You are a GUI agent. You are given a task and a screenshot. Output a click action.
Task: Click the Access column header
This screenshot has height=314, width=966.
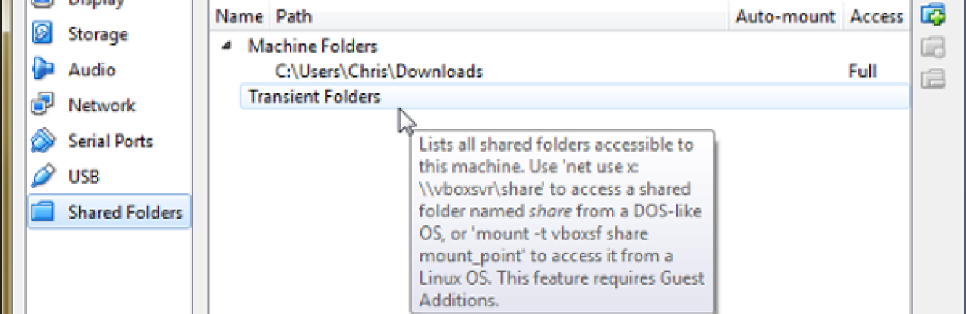click(876, 16)
